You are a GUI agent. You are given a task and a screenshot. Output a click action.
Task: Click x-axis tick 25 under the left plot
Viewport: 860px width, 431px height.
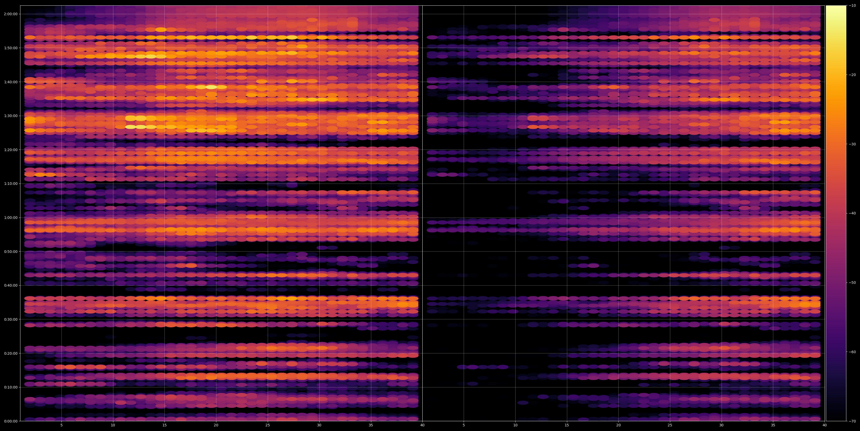(268, 425)
